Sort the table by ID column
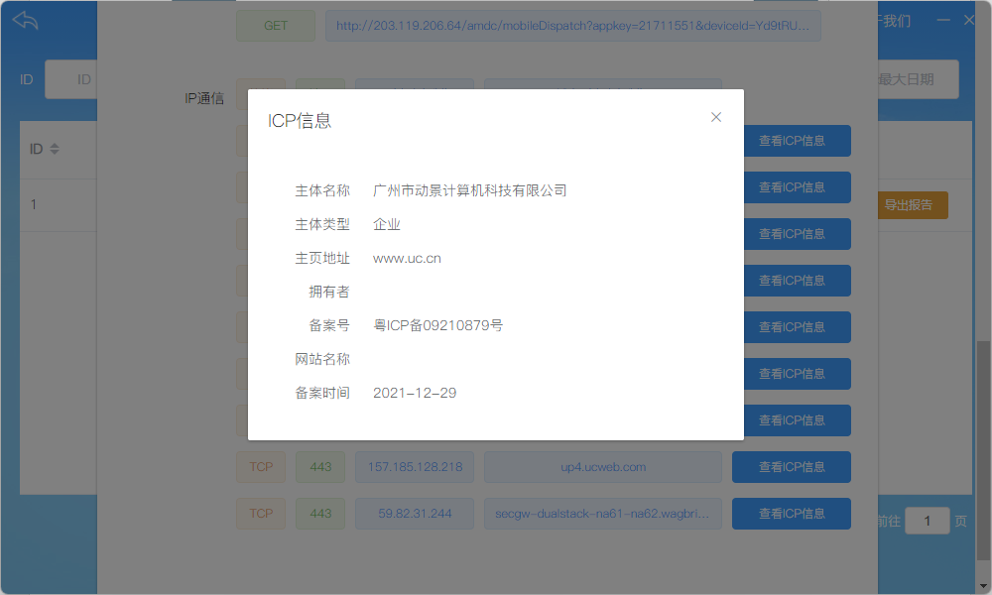This screenshot has width=992, height=595. (55, 149)
